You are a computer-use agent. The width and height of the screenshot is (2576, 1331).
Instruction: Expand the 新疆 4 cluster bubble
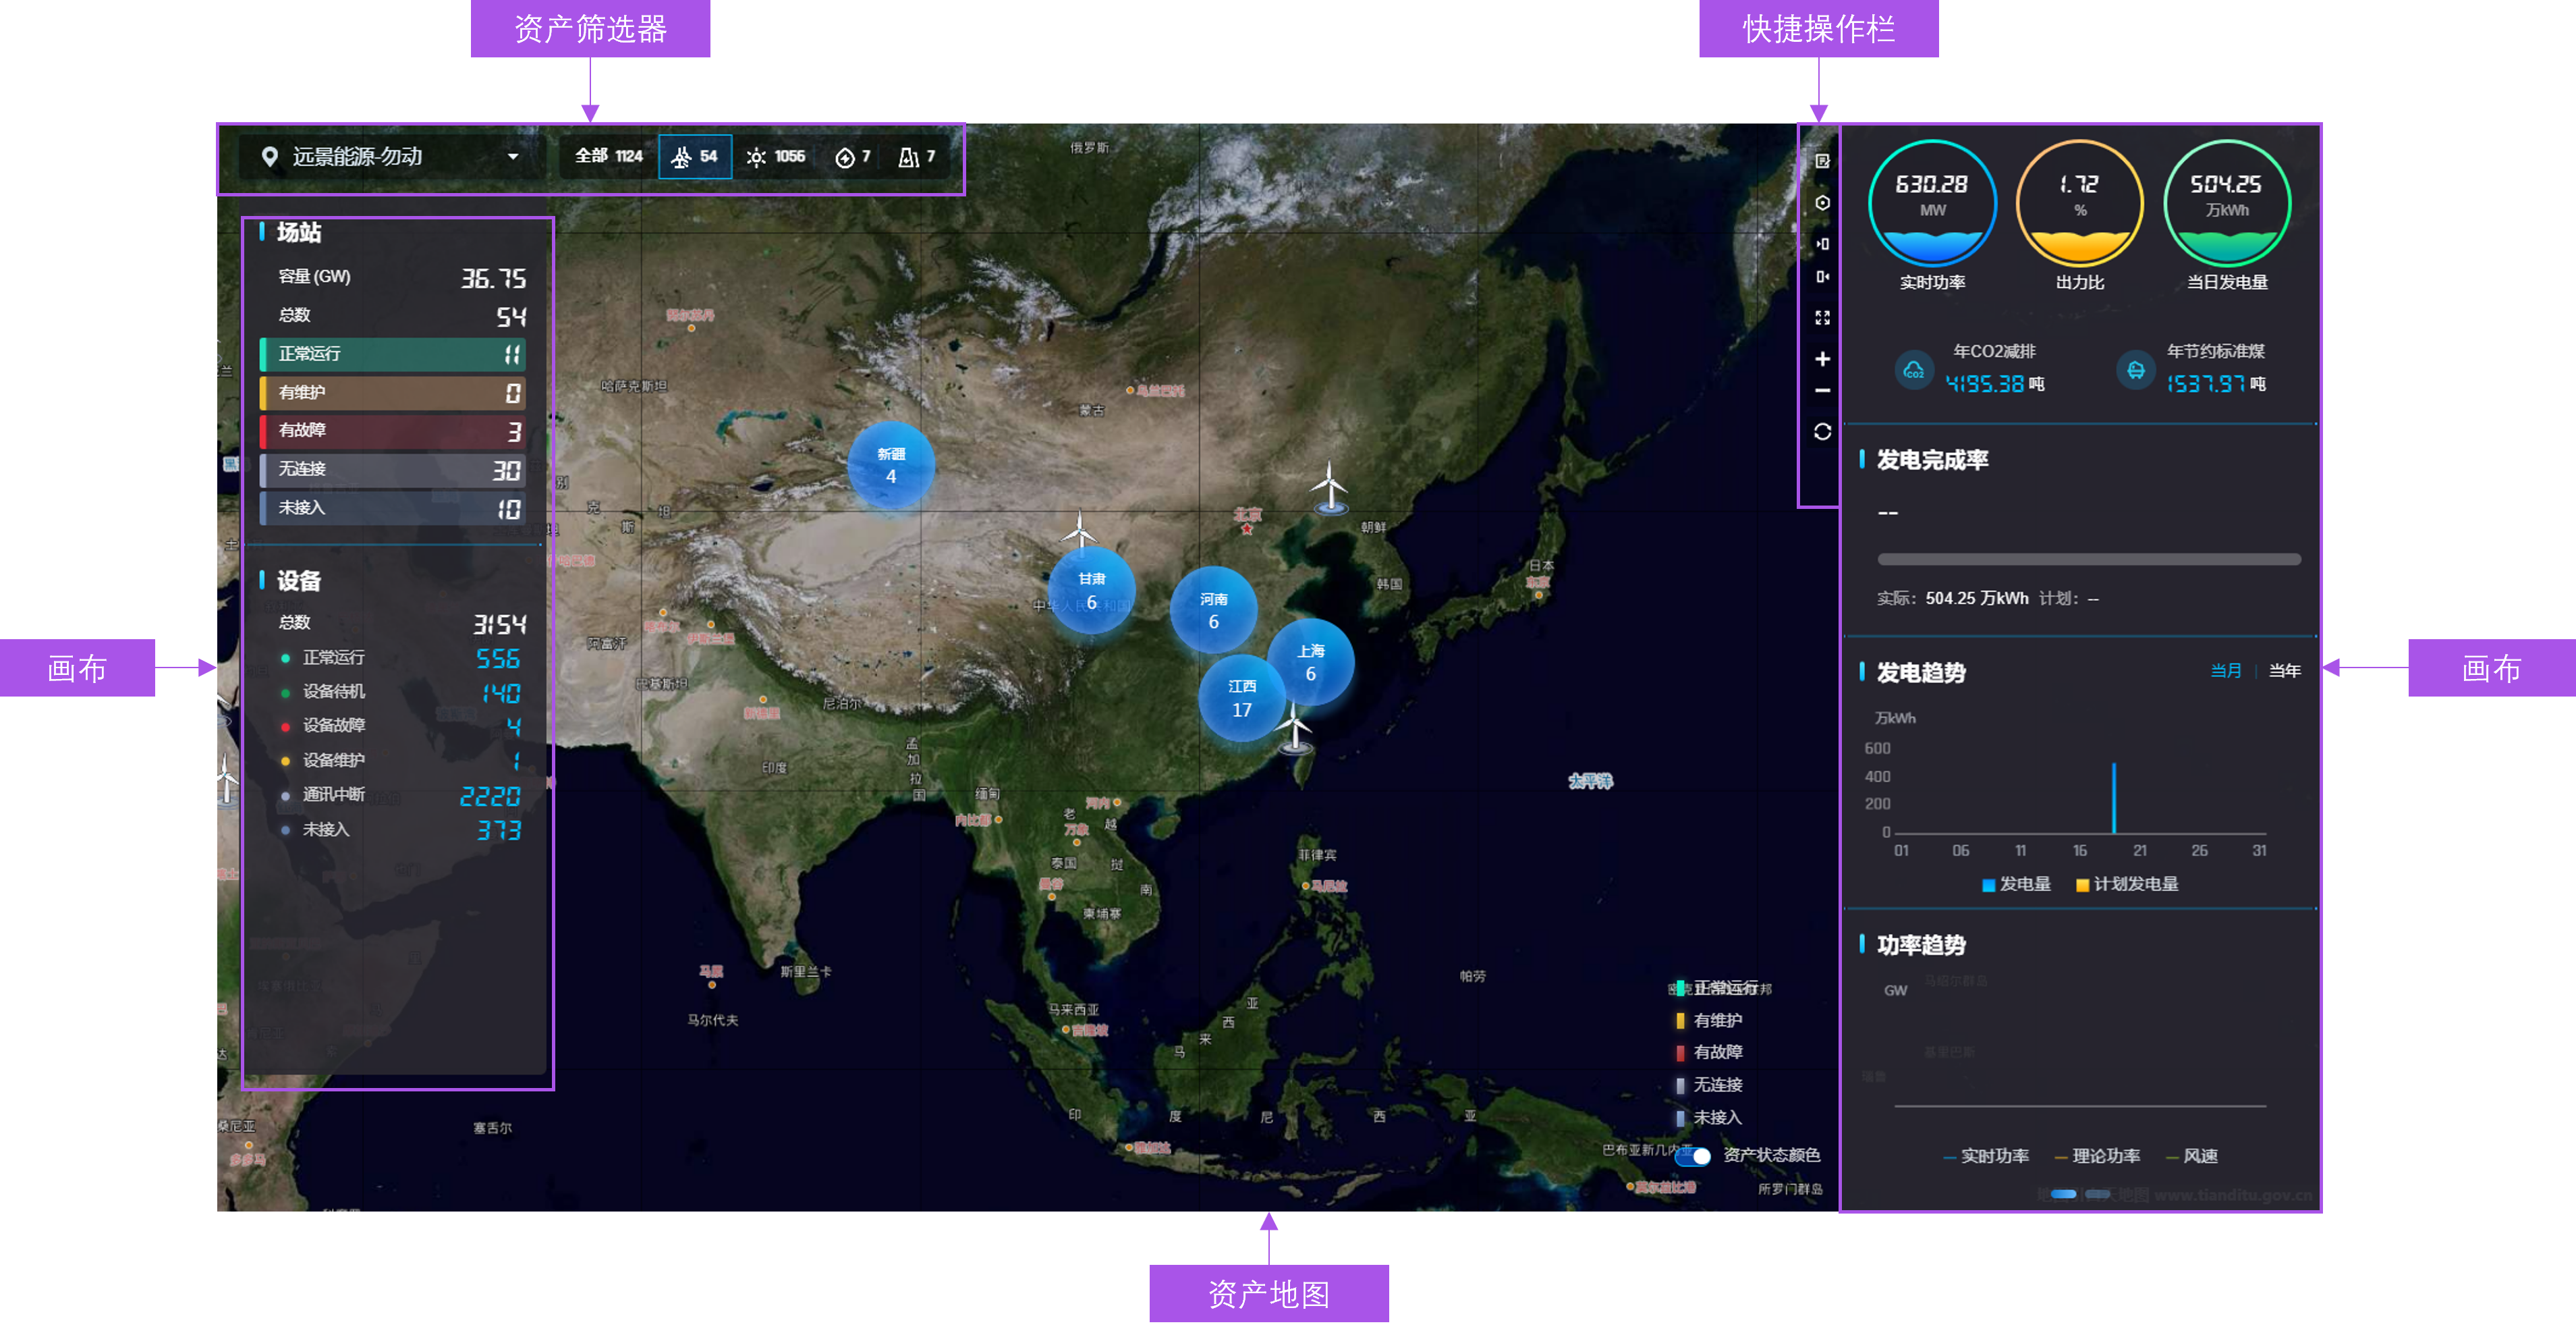(890, 466)
